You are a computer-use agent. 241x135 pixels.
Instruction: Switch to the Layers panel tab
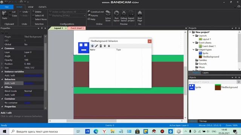206,73
